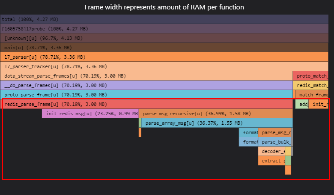Select the redis_match_ frame
Viewport: 334px width, 195px height.
pos(310,85)
